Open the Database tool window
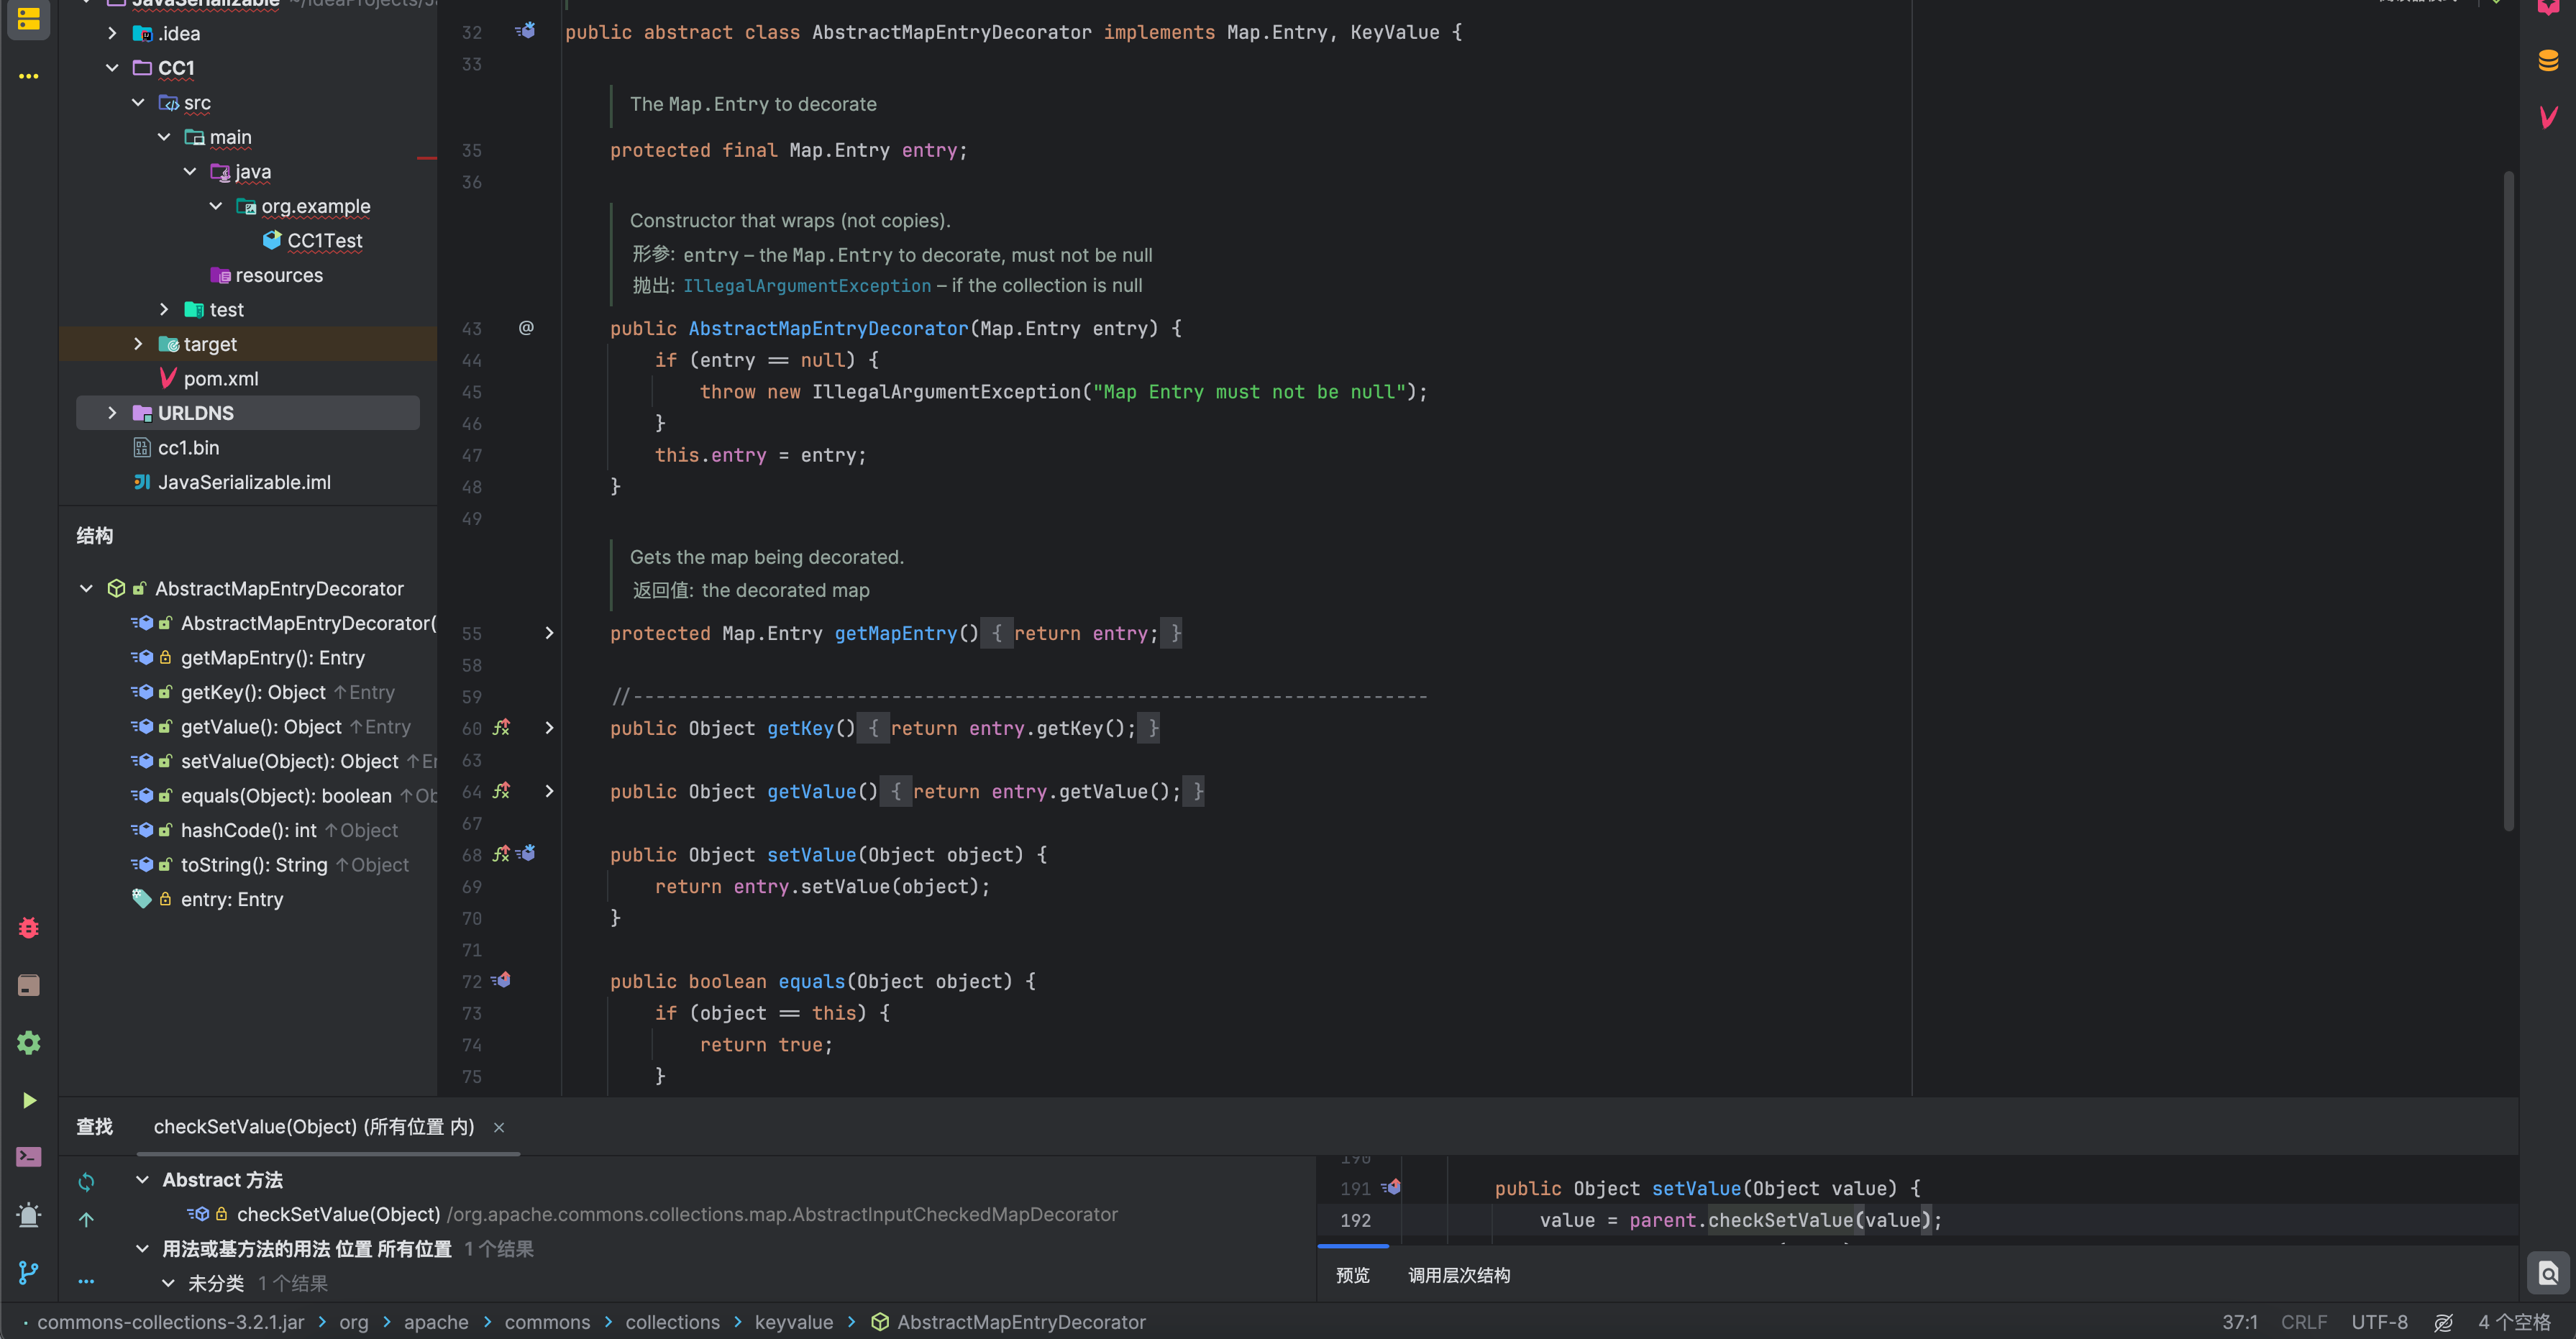The image size is (2576, 1339). 2548,60
